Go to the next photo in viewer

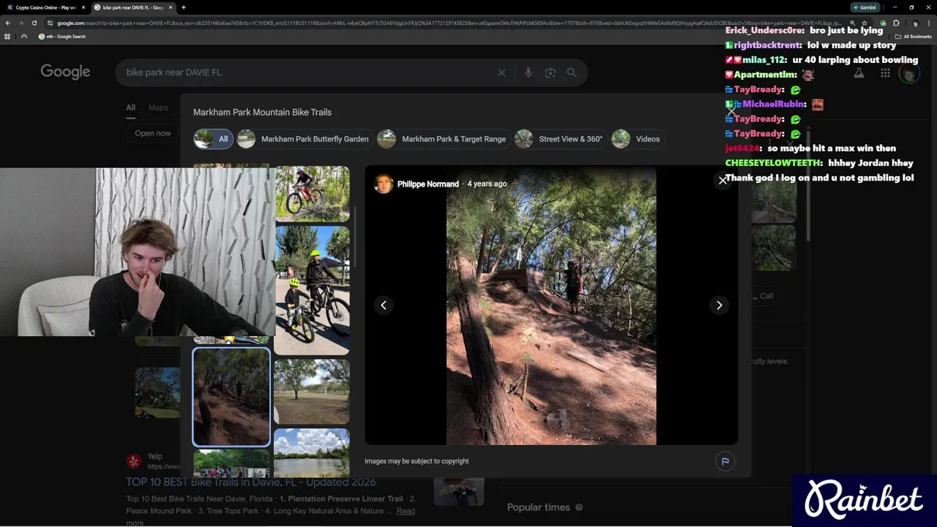point(719,305)
